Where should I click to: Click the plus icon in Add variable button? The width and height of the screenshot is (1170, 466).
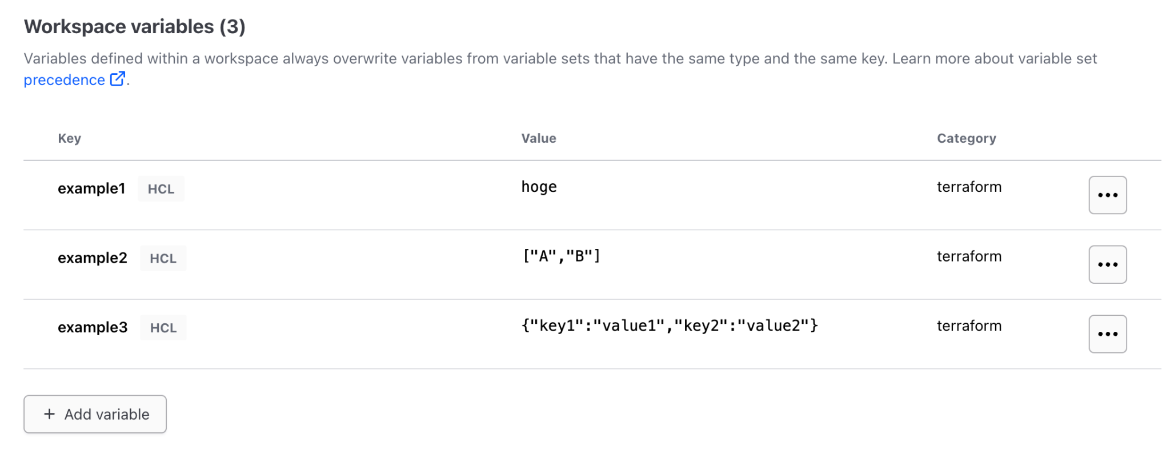49,414
